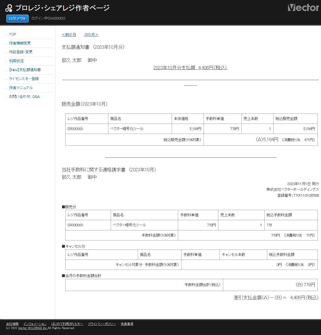Click インフォメーション footer link
321x335 pixels.
click(35, 324)
